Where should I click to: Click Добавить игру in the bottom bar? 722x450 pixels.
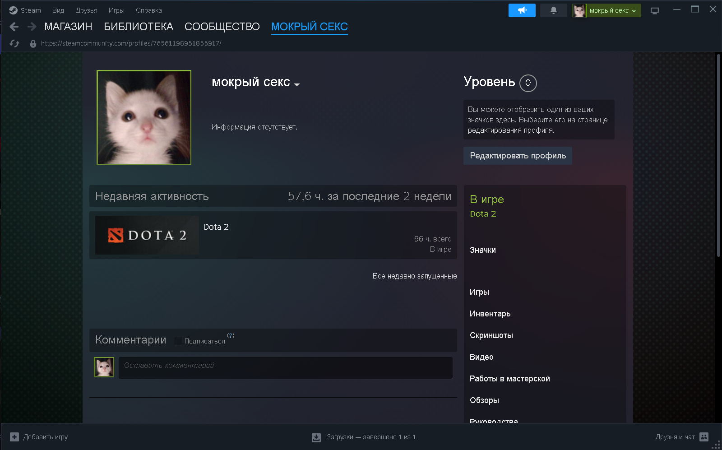46,437
